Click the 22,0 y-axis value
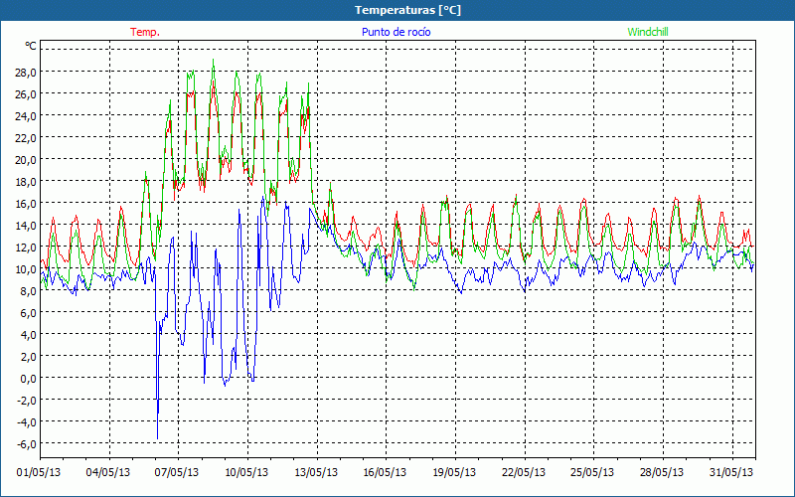 coord(26,137)
